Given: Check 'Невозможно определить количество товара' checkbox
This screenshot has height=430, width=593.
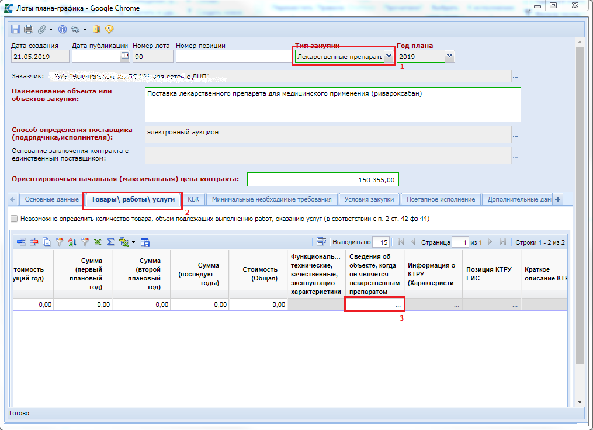Looking at the screenshot, I should [x=14, y=219].
